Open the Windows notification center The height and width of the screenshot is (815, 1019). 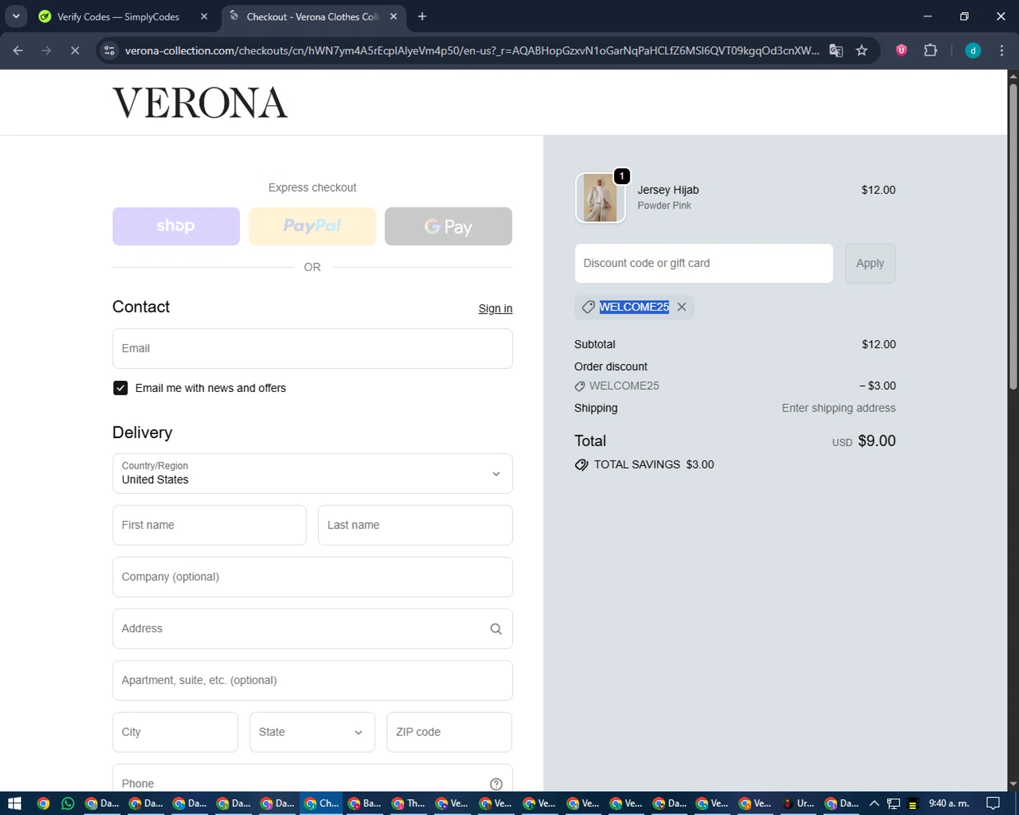coord(993,803)
